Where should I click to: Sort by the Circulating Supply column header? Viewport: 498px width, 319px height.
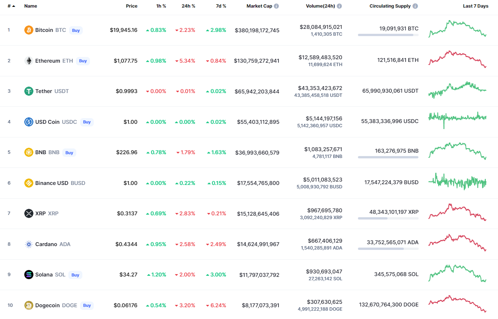[390, 6]
